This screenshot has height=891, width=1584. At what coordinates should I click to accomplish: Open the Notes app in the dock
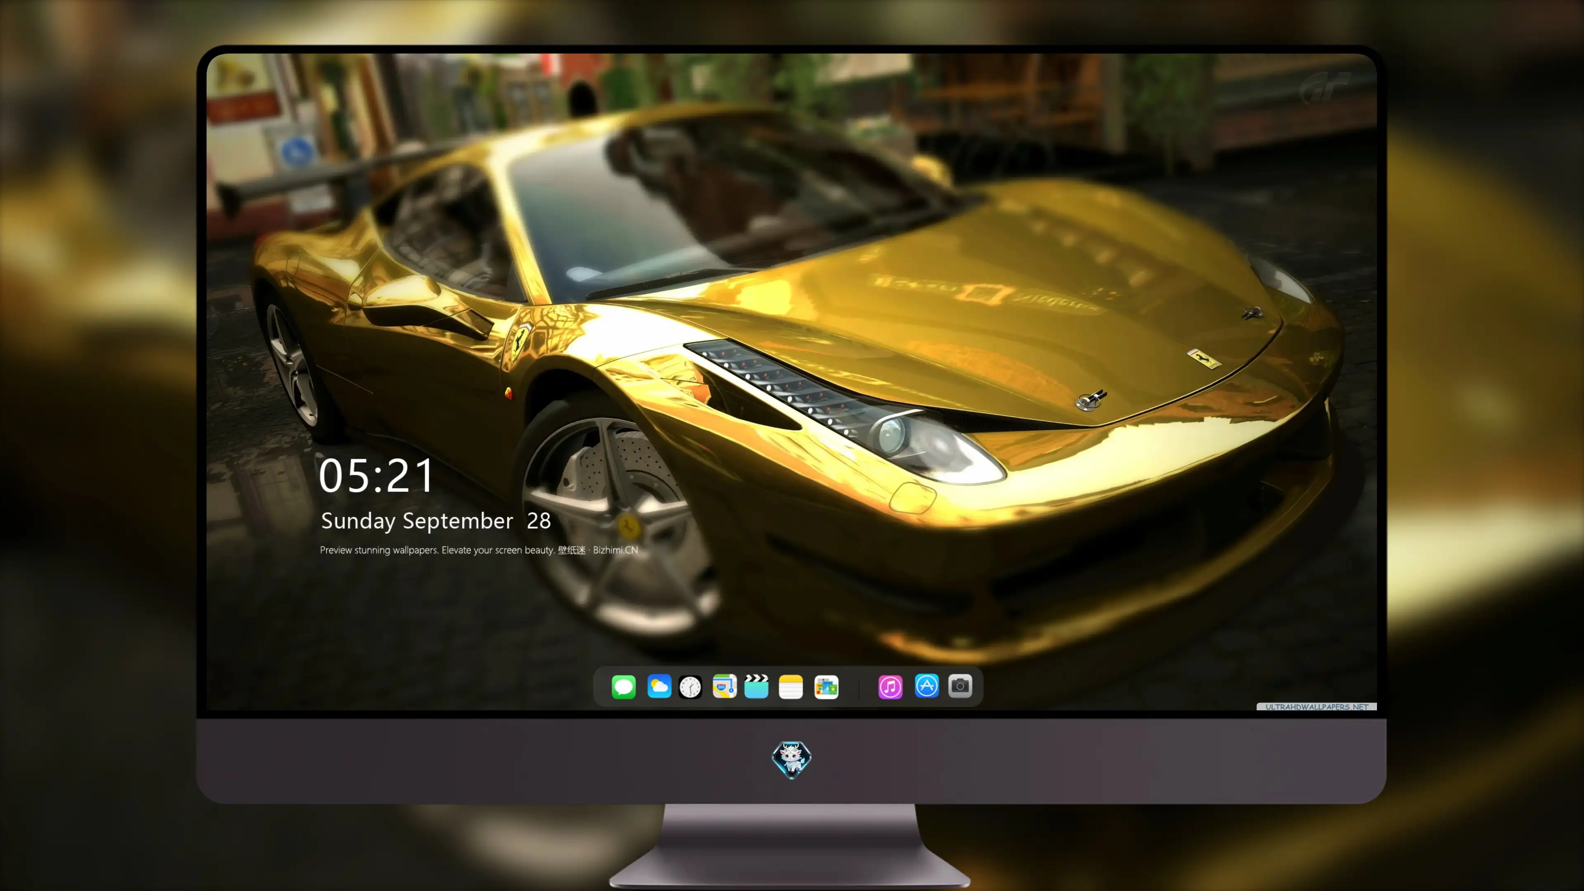coord(791,687)
